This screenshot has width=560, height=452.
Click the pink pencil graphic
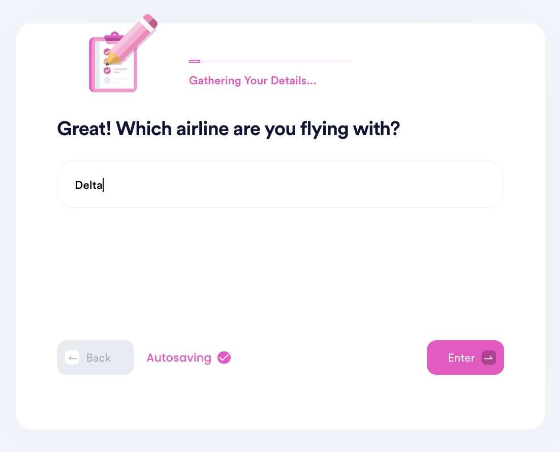point(132,39)
